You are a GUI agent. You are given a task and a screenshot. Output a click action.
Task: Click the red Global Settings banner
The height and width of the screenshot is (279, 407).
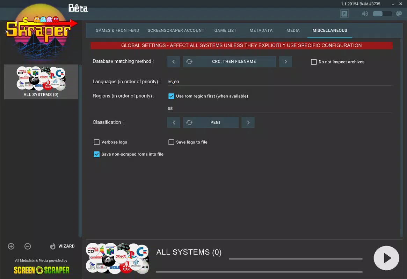click(241, 45)
